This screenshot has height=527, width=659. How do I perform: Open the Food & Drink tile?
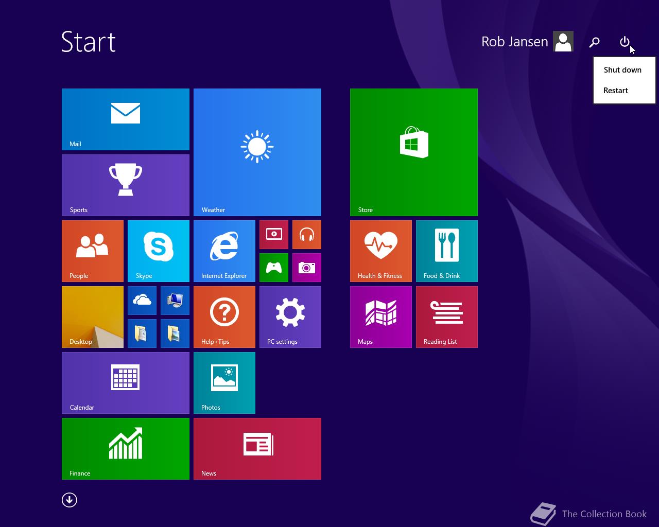click(x=447, y=251)
